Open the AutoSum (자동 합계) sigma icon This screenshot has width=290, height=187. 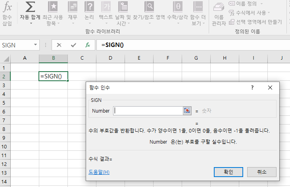coord(30,7)
